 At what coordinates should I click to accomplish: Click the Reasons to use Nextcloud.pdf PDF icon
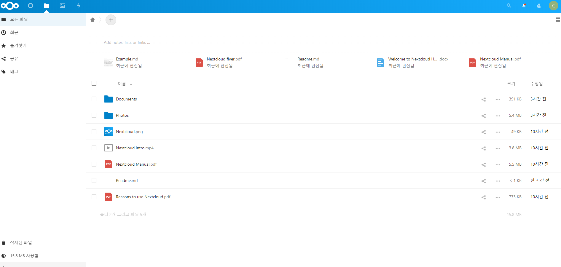(x=109, y=197)
